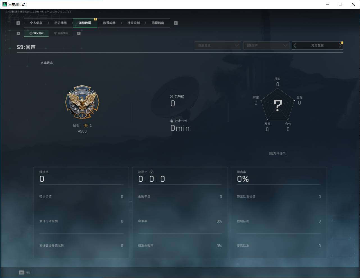The width and height of the screenshot is (360, 278).
Task: Click the 累计破译曼德尔砖 row
Action: 81,246
